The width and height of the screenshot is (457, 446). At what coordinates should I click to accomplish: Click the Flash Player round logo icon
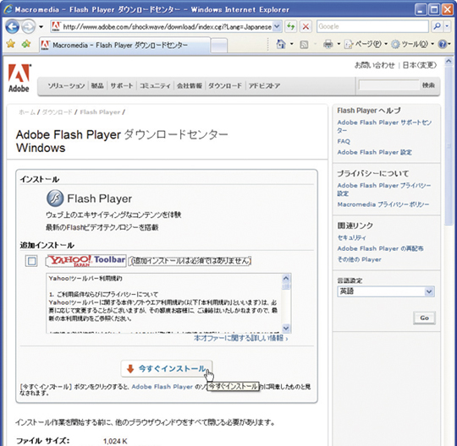(x=55, y=198)
